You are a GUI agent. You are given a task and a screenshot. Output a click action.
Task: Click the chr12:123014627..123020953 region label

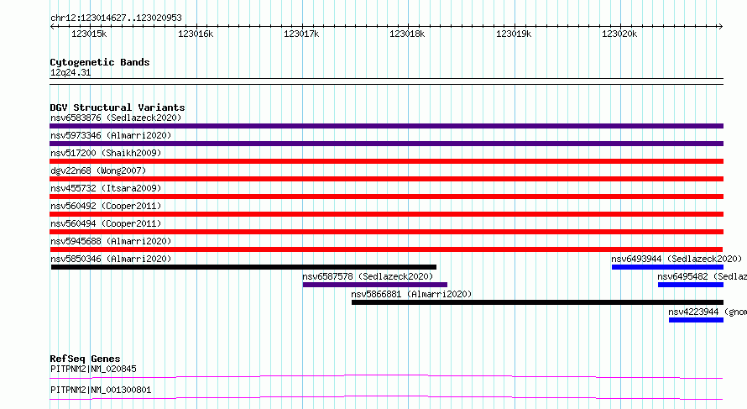click(116, 18)
